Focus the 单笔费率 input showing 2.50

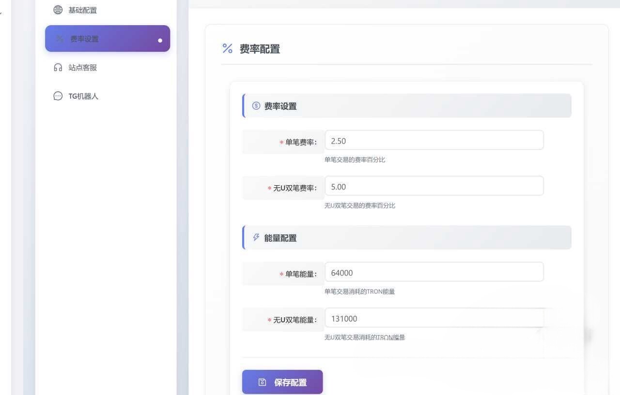[434, 140]
